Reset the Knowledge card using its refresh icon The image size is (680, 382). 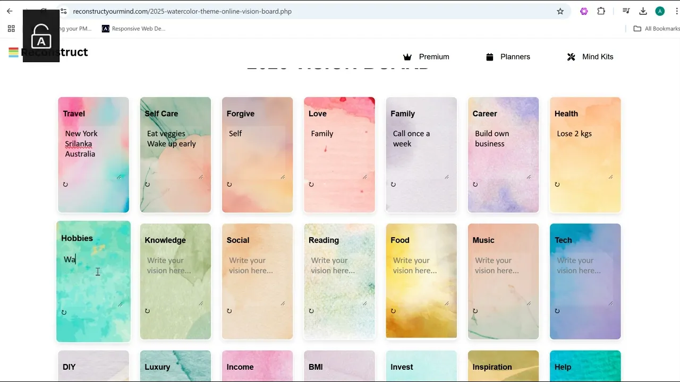pyautogui.click(x=147, y=311)
